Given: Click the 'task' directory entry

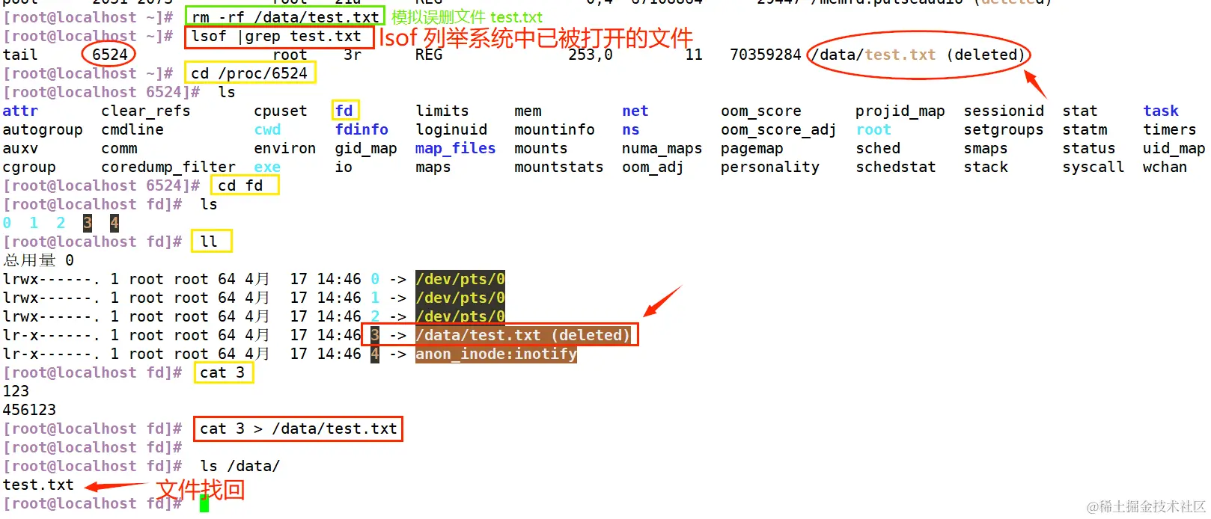Looking at the screenshot, I should pos(1161,111).
